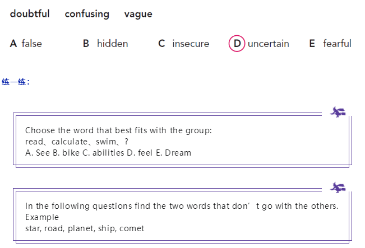The width and height of the screenshot is (365, 248).
Task: Select circled answer D
Action: (x=237, y=44)
